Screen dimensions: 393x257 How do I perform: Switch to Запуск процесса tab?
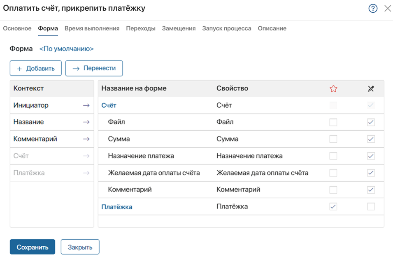[227, 28]
